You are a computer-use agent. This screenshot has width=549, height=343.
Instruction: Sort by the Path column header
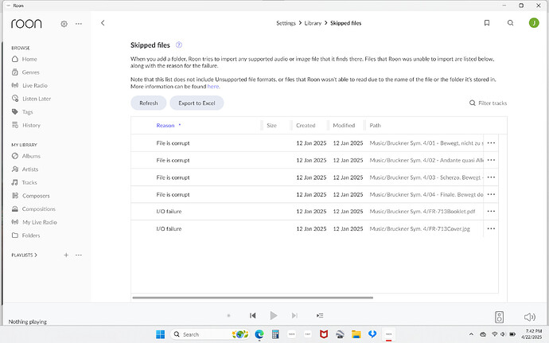(x=375, y=126)
